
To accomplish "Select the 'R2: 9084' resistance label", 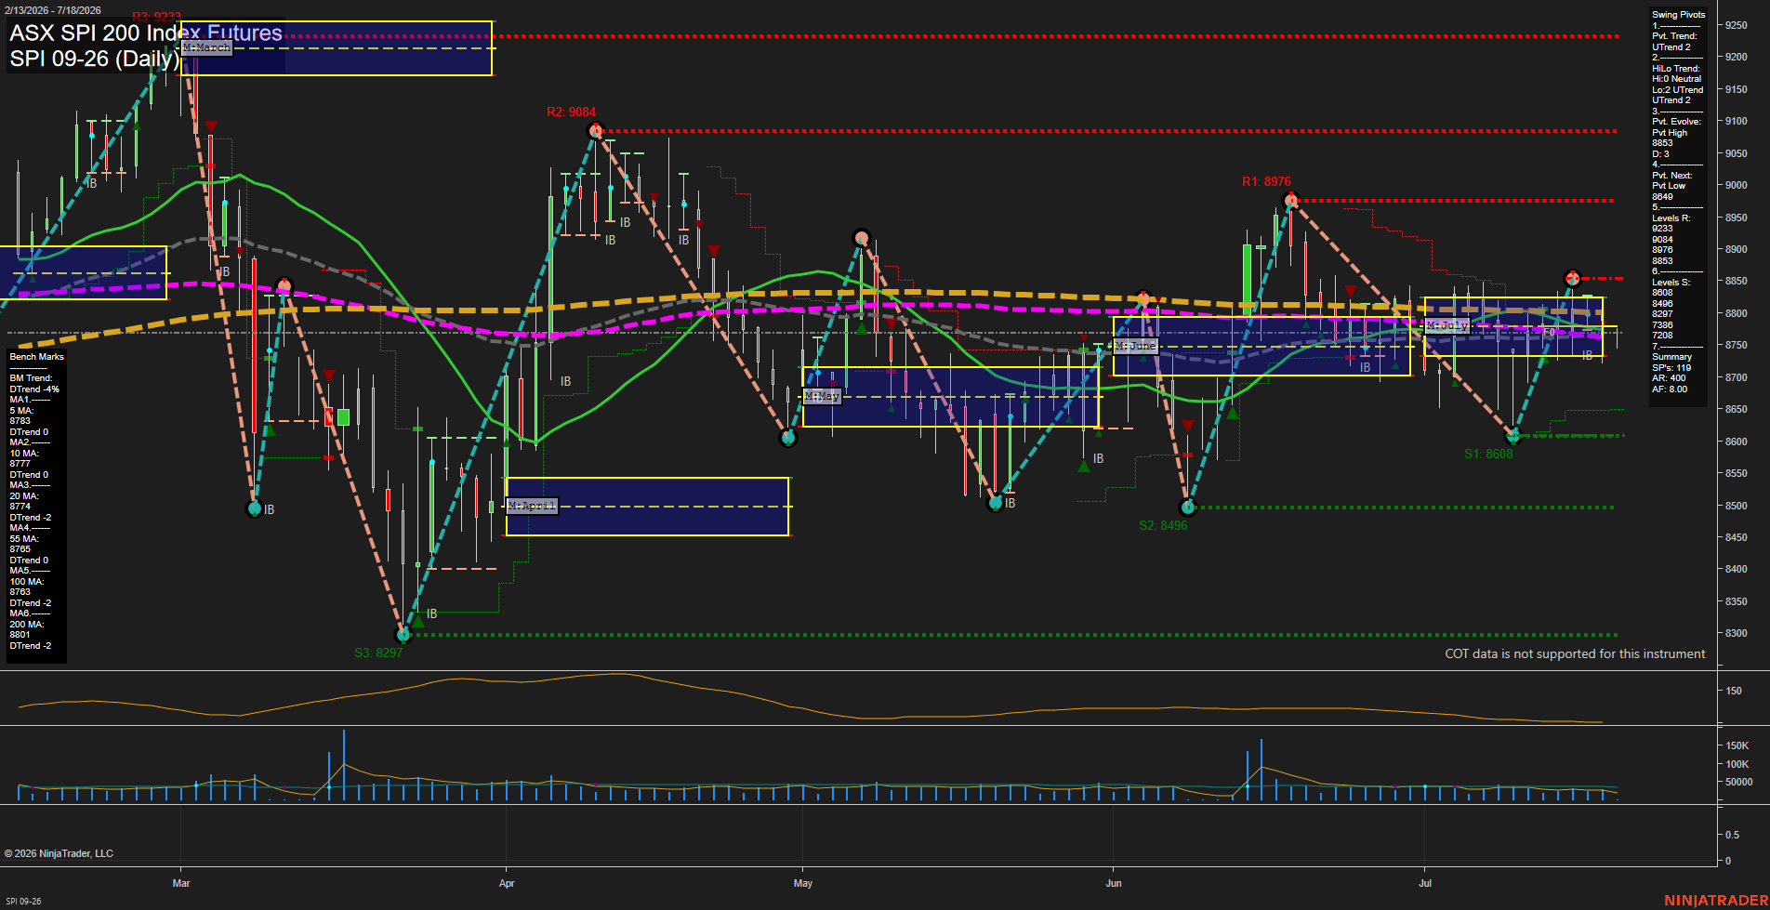I will pyautogui.click(x=571, y=112).
